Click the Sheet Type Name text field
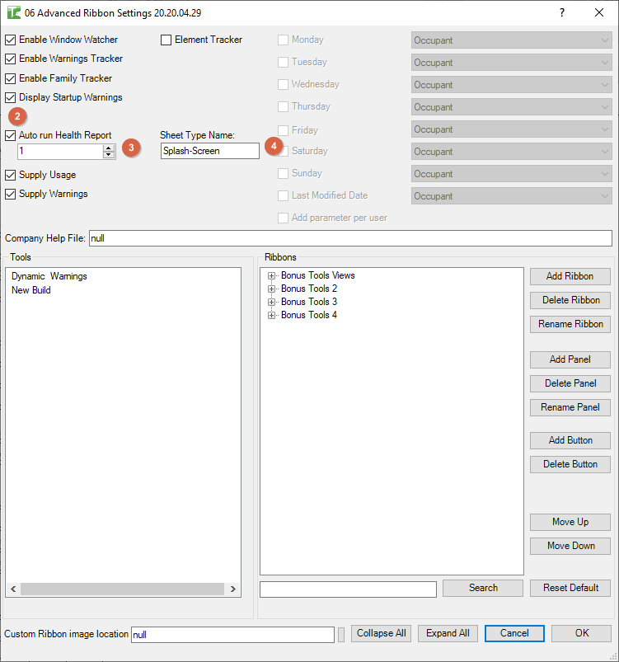619x662 pixels. tap(209, 151)
